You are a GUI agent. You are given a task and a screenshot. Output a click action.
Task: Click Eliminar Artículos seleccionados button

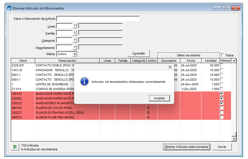pos(186,147)
